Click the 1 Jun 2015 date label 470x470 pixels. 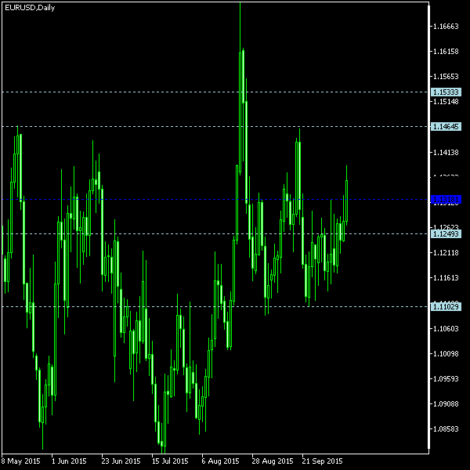(69, 461)
